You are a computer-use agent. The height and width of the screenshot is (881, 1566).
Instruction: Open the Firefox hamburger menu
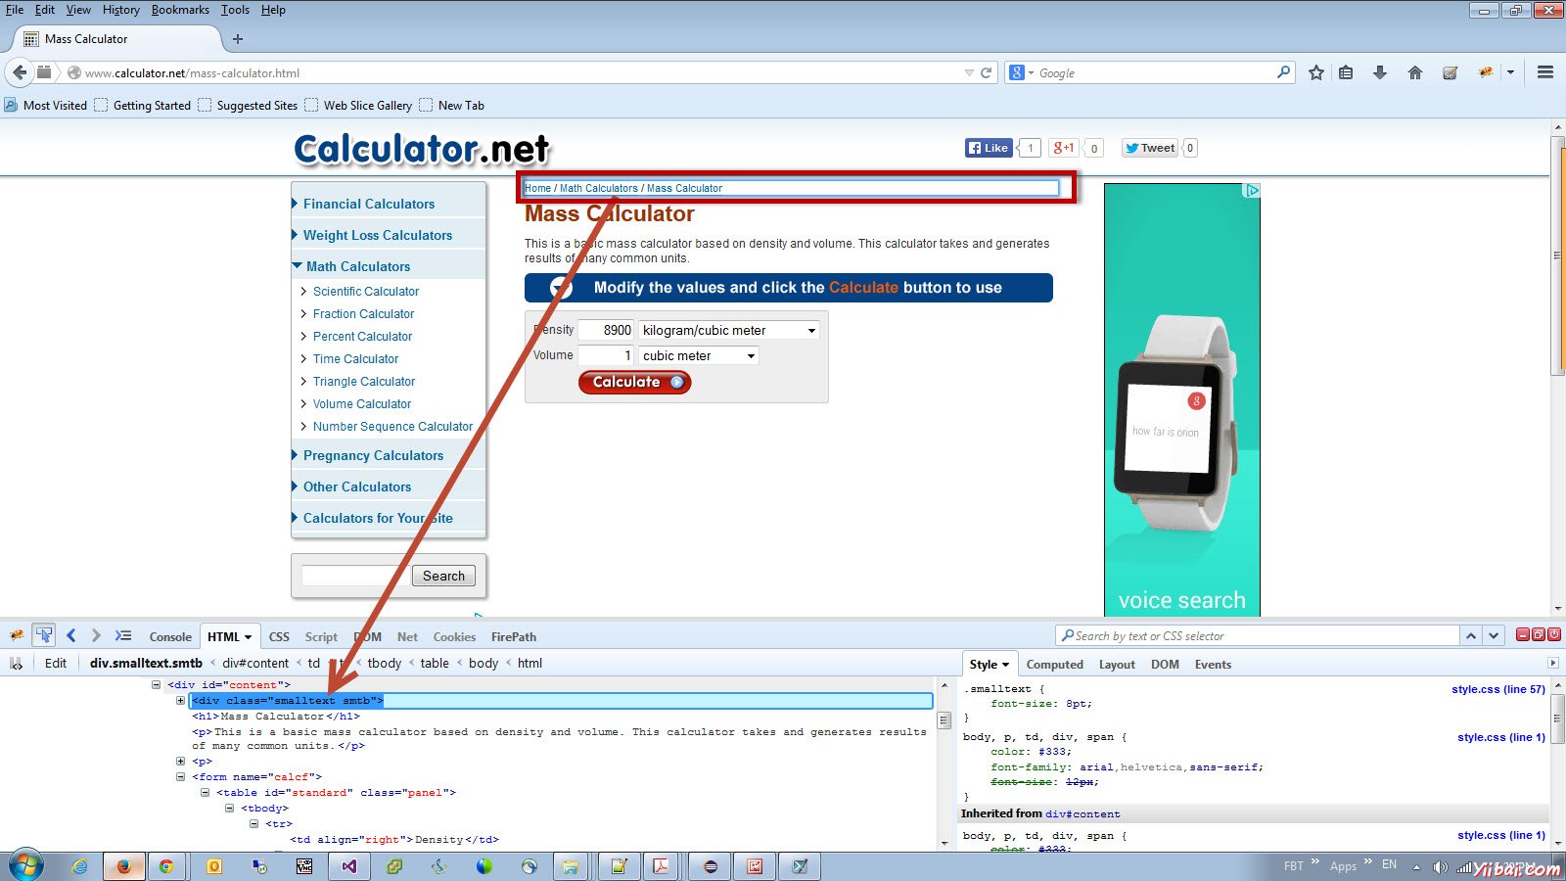click(1544, 71)
